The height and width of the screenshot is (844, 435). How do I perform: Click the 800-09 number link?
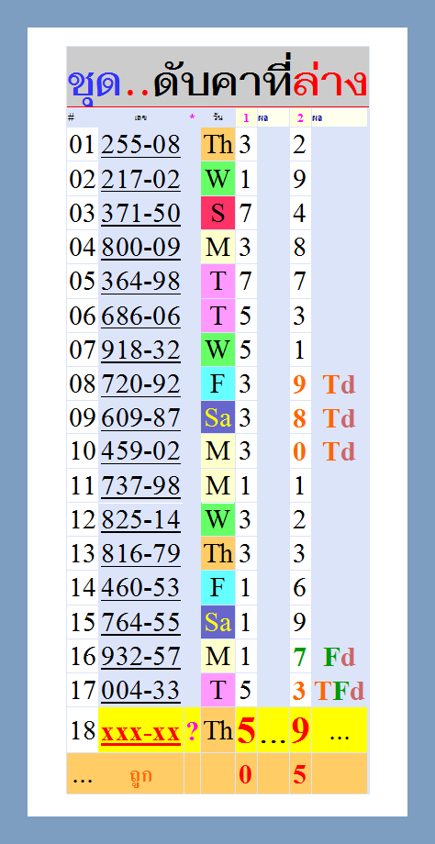pyautogui.click(x=140, y=247)
